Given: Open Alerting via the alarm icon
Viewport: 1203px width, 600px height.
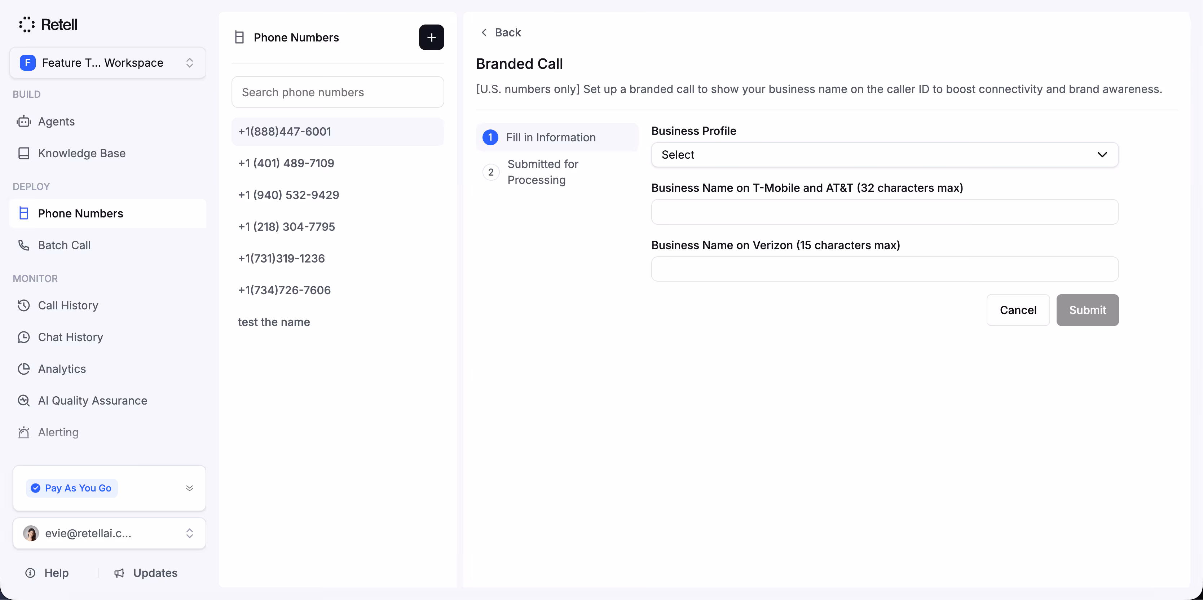Looking at the screenshot, I should point(24,432).
